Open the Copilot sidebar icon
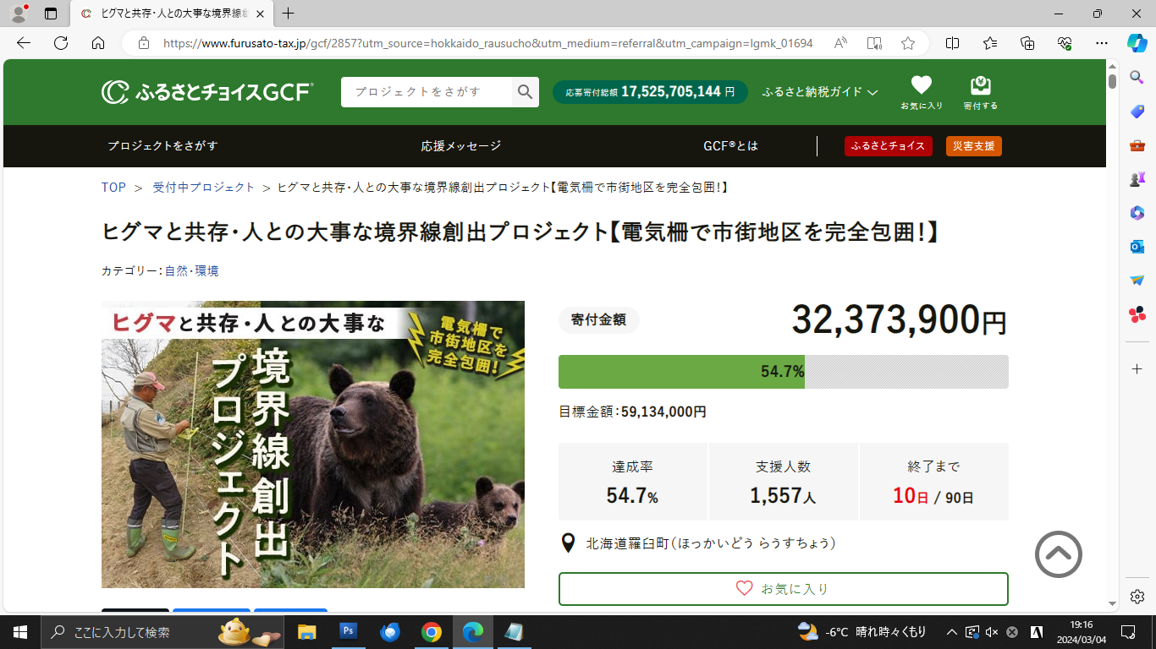The image size is (1156, 649). [x=1137, y=43]
